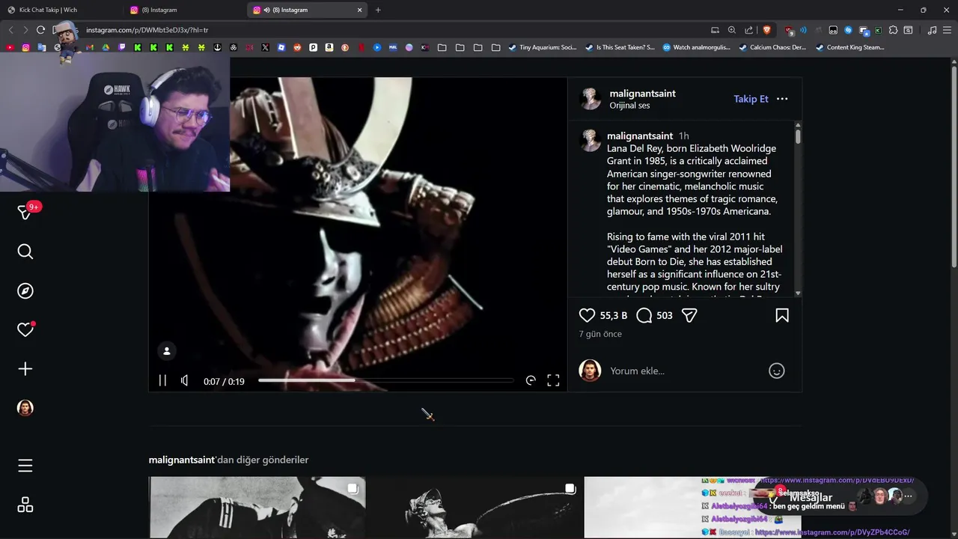Open 'Tiny Aquarium: Soci...' bookmark

coord(542,47)
